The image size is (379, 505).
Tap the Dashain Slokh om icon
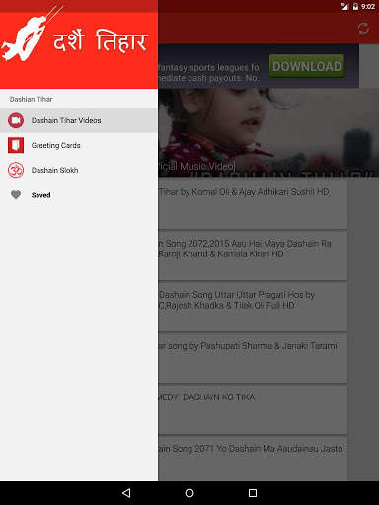16,170
